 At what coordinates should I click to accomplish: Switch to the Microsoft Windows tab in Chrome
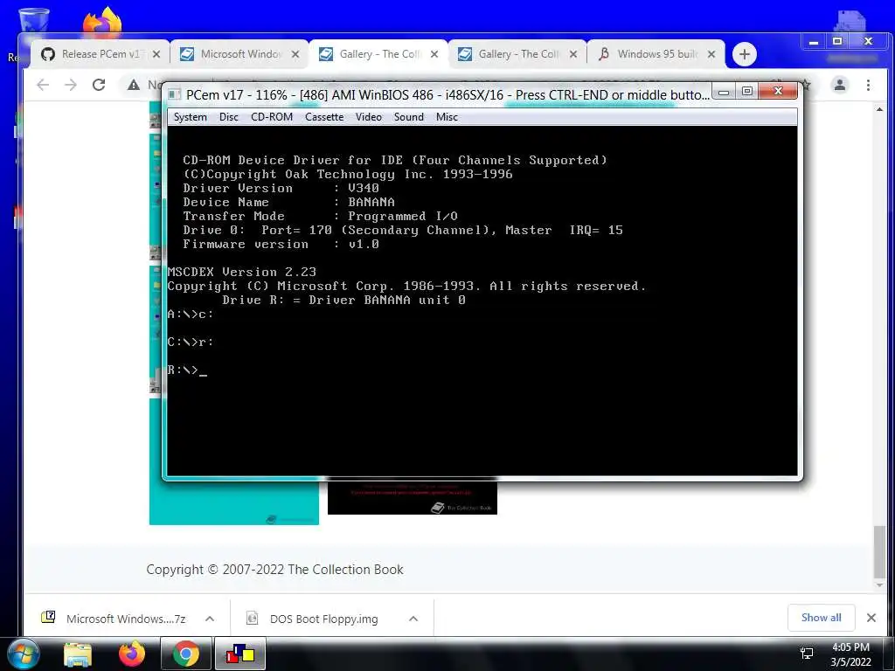[x=239, y=54]
